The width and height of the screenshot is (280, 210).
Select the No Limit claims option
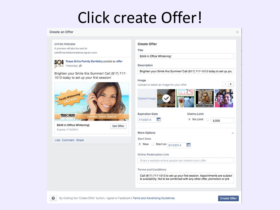[189, 119]
